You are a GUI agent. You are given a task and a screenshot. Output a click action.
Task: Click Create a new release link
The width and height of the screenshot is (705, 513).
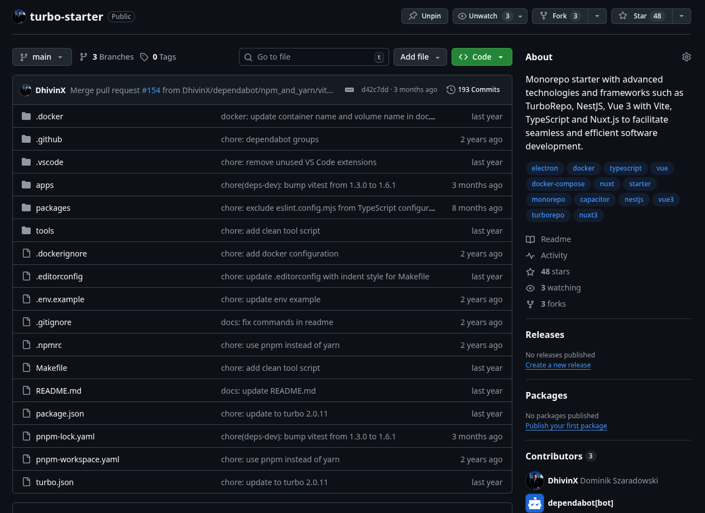(x=558, y=365)
